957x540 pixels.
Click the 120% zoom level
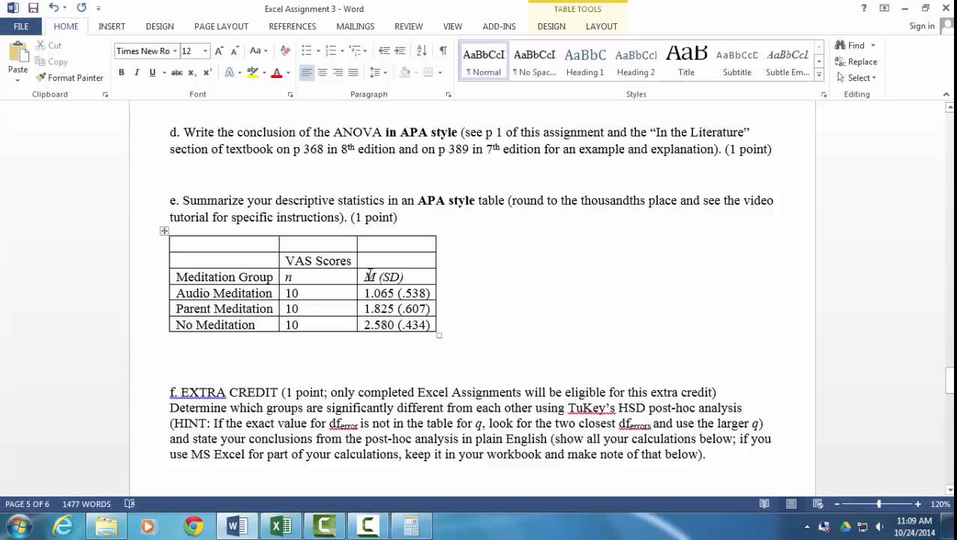(x=940, y=504)
